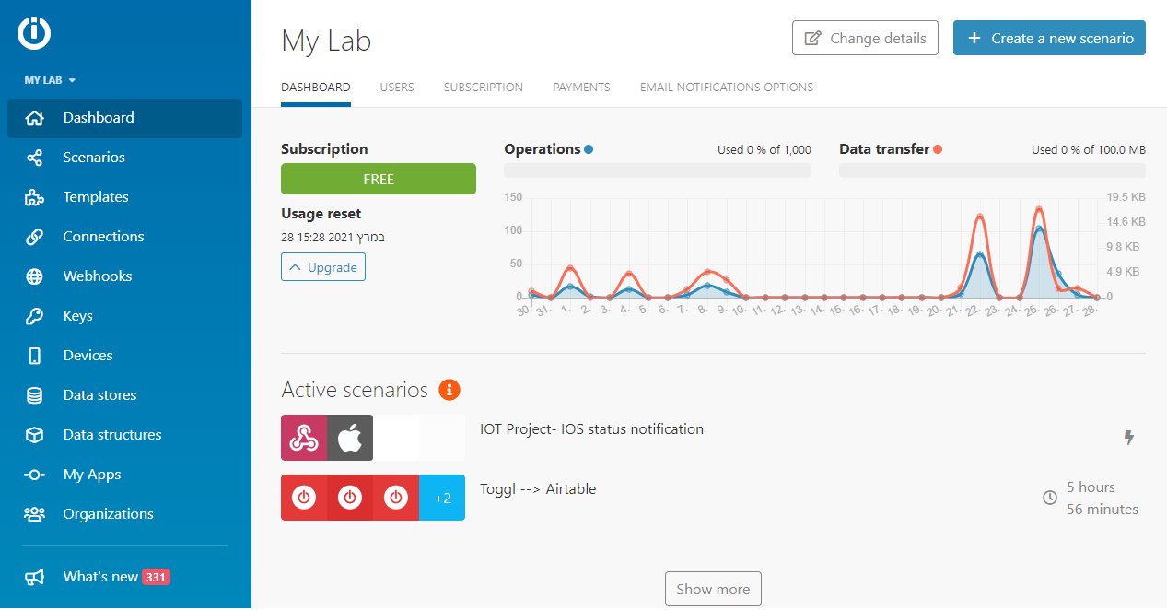Expand the +2 modules tile on Toggl scenario

click(x=442, y=498)
